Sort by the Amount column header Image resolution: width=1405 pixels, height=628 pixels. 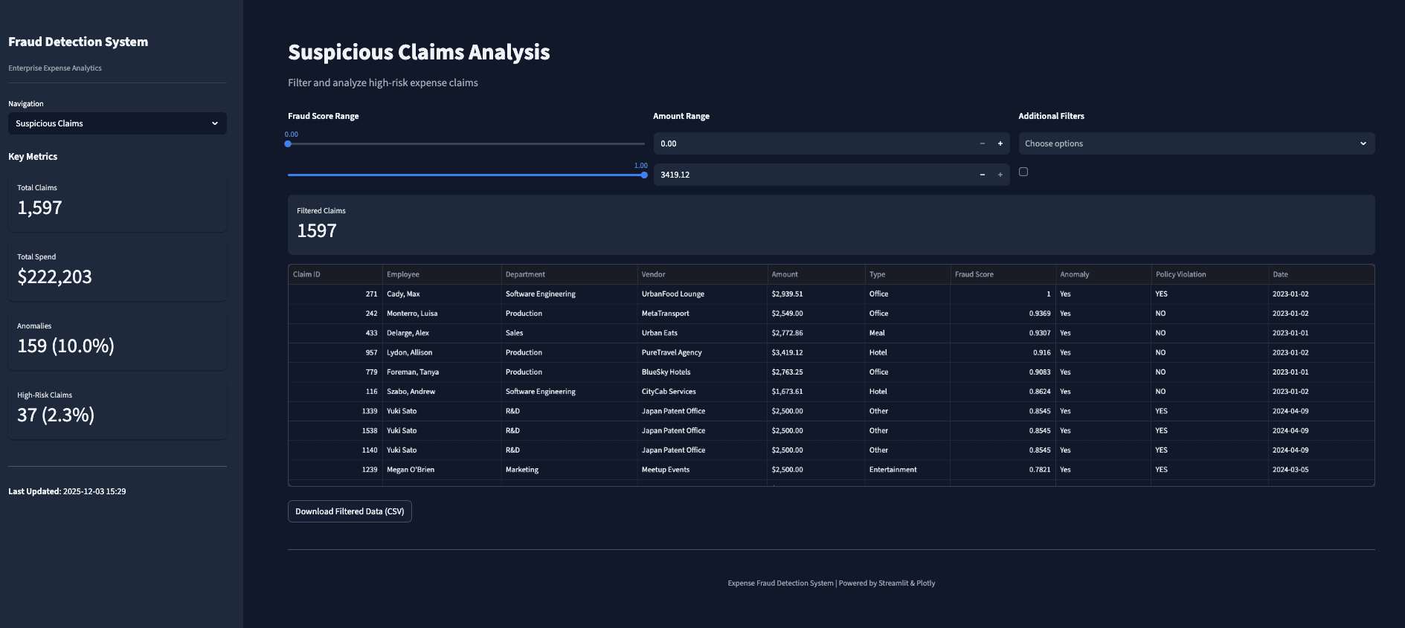(816, 274)
